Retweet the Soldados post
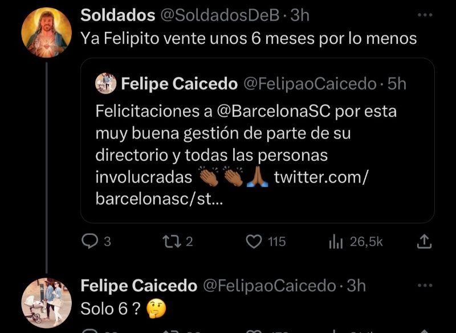The image size is (456, 333). 171,242
